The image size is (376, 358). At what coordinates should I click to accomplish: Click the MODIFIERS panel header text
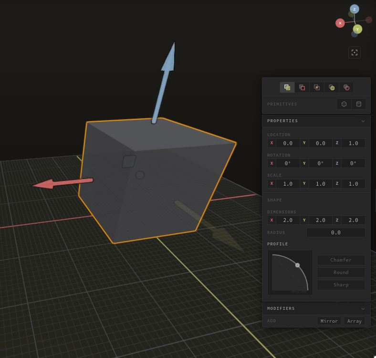tap(281, 308)
